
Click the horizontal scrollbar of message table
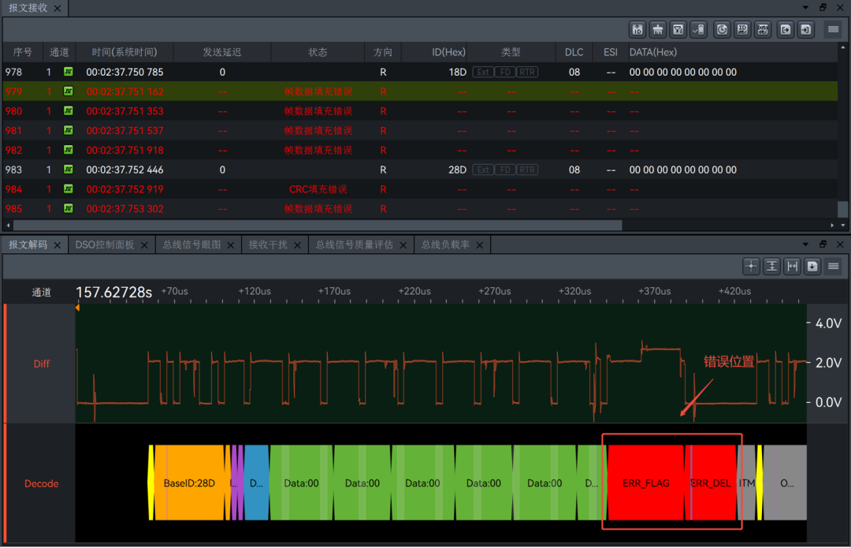pos(318,225)
